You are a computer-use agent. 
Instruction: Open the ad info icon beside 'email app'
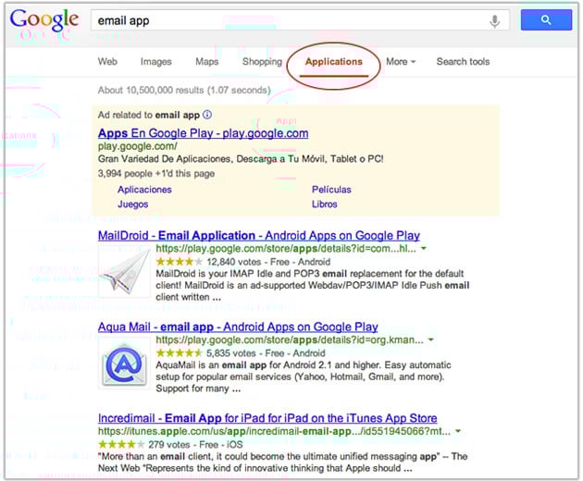coord(207,115)
